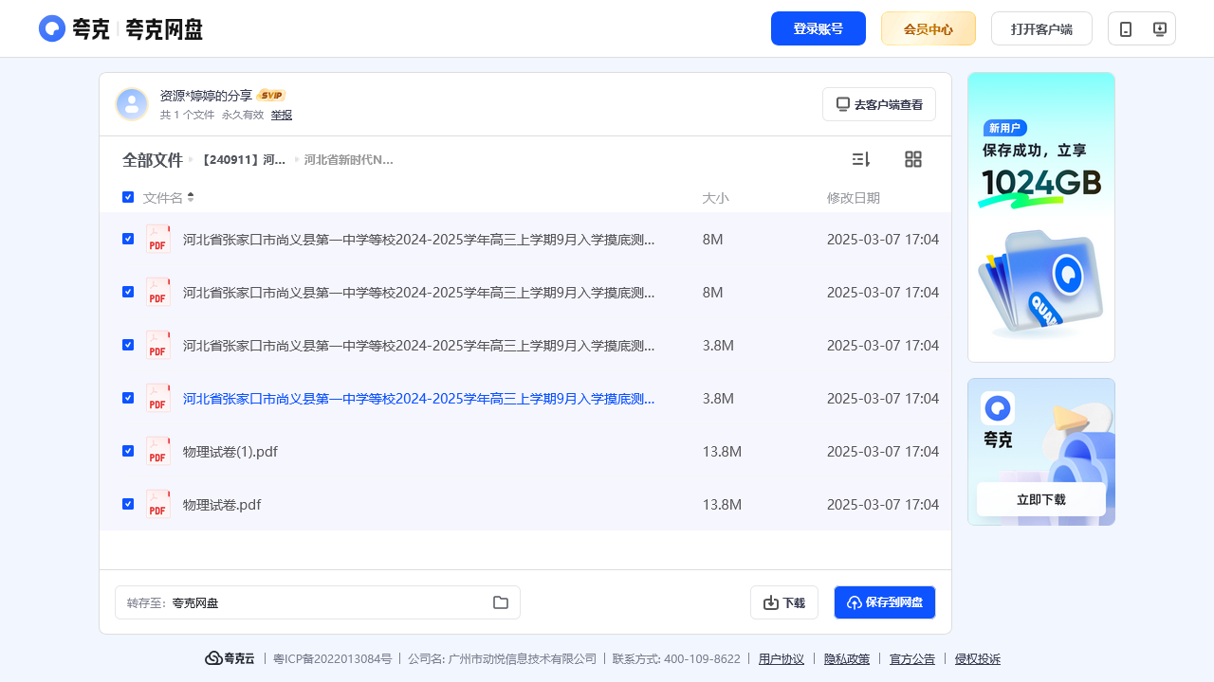Screen dimensions: 1214x682
Task: Open the sort order icon
Action: (861, 159)
